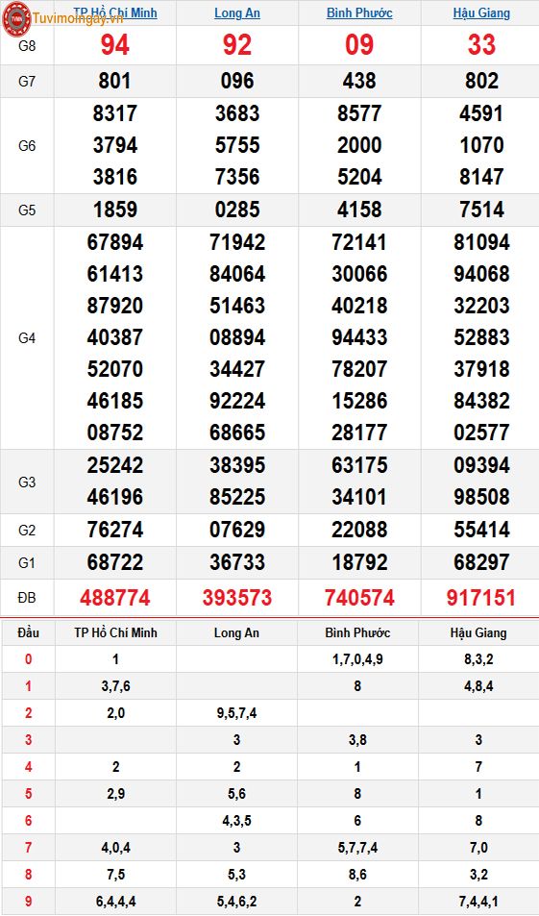Viewport: 539px width, 916px height.
Task: Open the TP Hồ Chí Minh link
Action: (x=115, y=12)
